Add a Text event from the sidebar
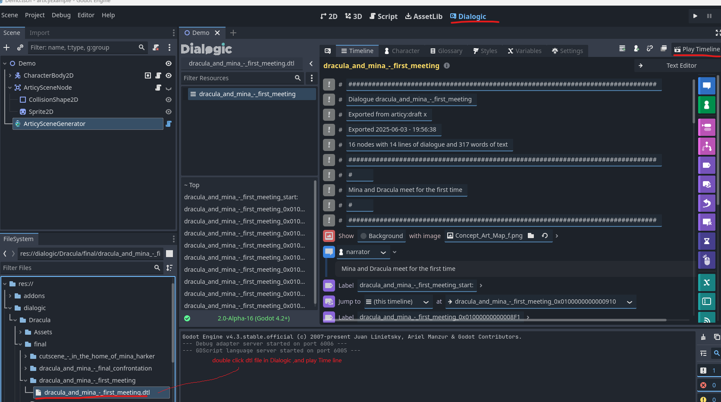721x402 pixels. click(706, 86)
